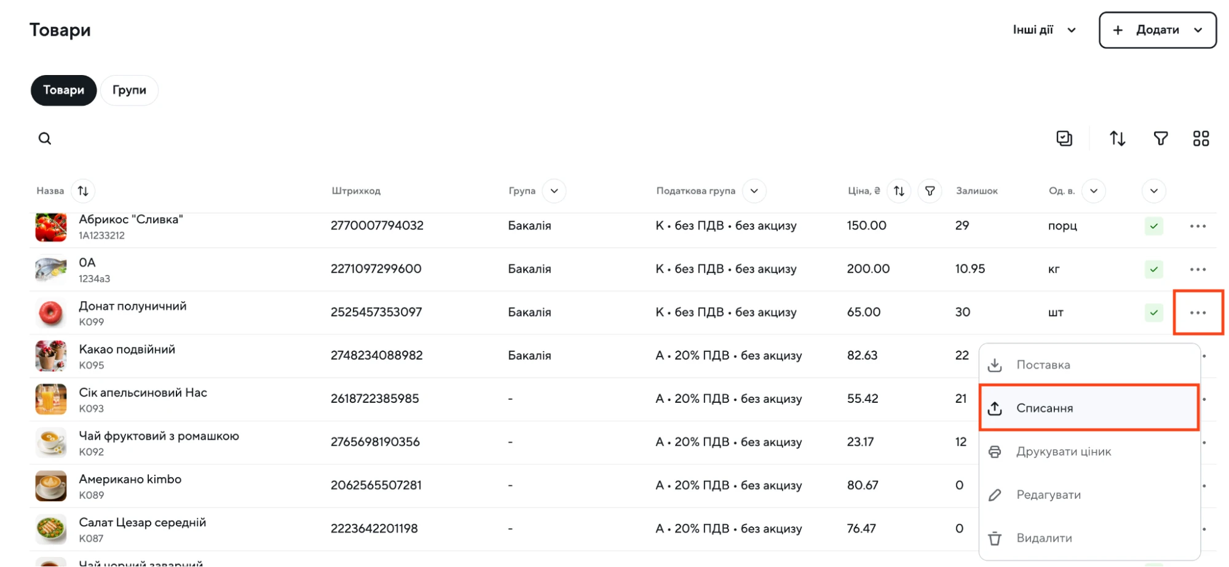Click the pencil icon beside Редагувати
The height and width of the screenshot is (567, 1229).
(995, 495)
